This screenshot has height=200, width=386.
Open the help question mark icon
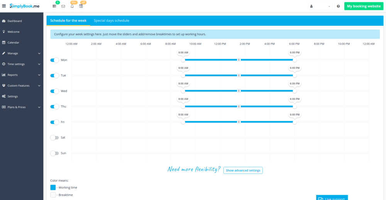(338, 6)
